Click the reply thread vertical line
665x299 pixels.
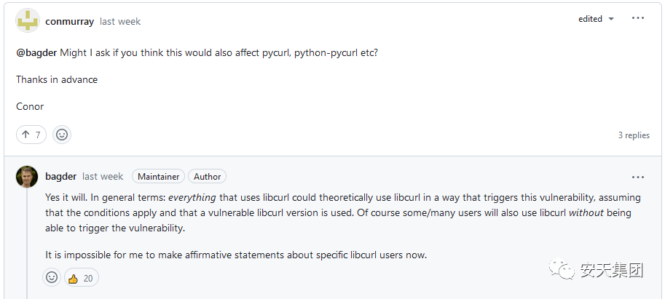point(27,244)
